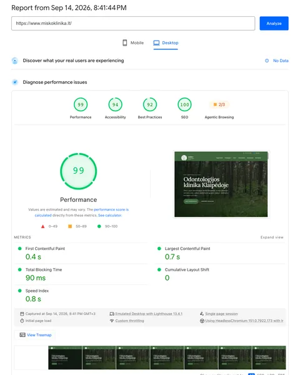Image resolution: width=300 pixels, height=375 pixels.
Task: Click the device icon beside 'Emulated Desktop'
Action: pos(112,314)
